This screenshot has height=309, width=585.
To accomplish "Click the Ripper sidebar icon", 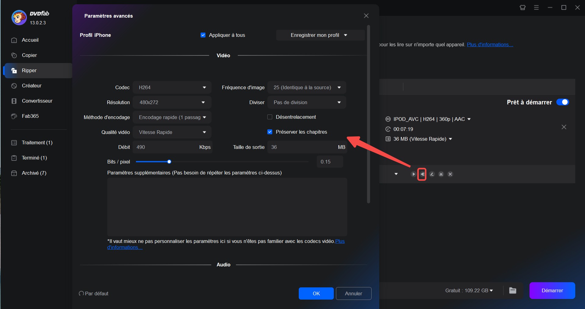I will (x=14, y=71).
